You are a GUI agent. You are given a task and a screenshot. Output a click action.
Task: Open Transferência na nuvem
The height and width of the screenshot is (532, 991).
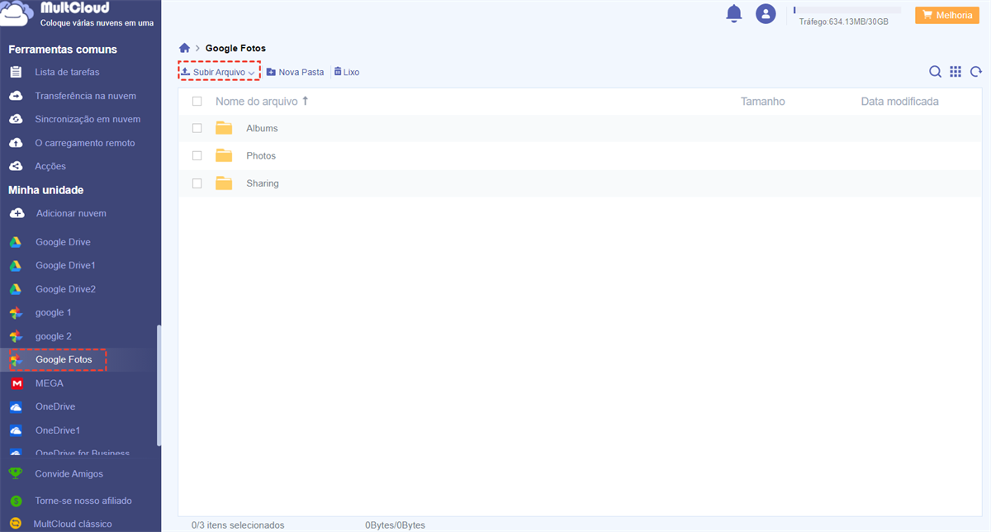tap(85, 96)
